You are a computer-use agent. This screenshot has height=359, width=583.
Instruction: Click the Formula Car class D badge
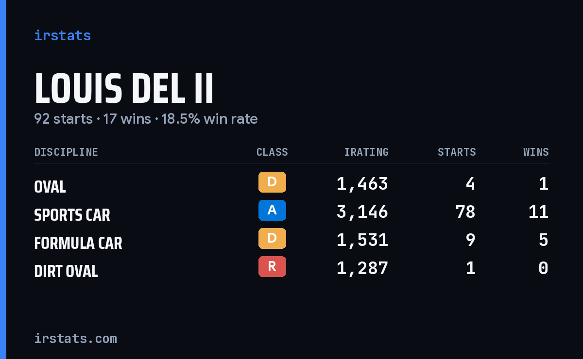[x=272, y=238]
